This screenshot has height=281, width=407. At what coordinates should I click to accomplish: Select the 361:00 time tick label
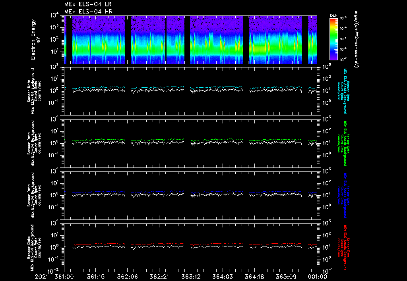[x=64, y=276]
